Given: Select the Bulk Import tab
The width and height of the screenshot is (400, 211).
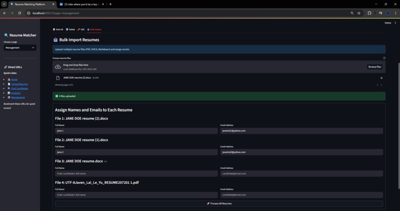Looking at the screenshot, I should (x=94, y=30).
